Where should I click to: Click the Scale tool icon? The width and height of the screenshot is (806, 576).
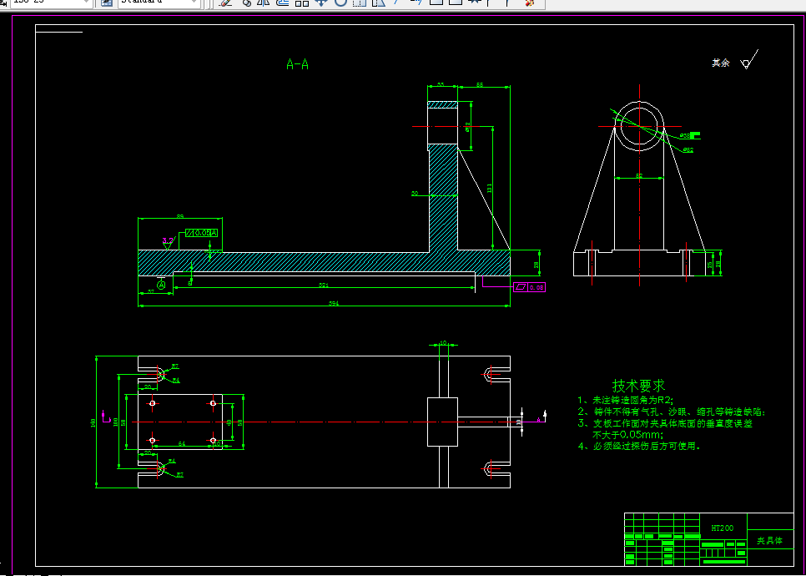click(x=360, y=3)
